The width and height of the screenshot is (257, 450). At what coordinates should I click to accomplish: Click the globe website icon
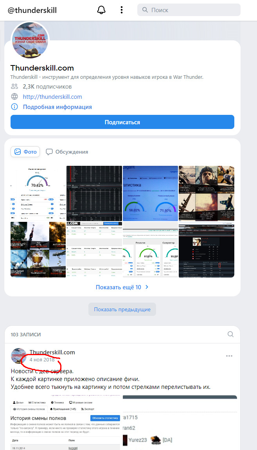point(14,96)
